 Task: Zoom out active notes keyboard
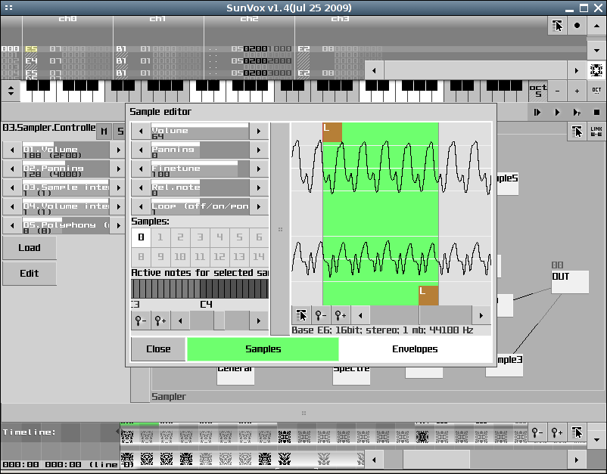141,321
